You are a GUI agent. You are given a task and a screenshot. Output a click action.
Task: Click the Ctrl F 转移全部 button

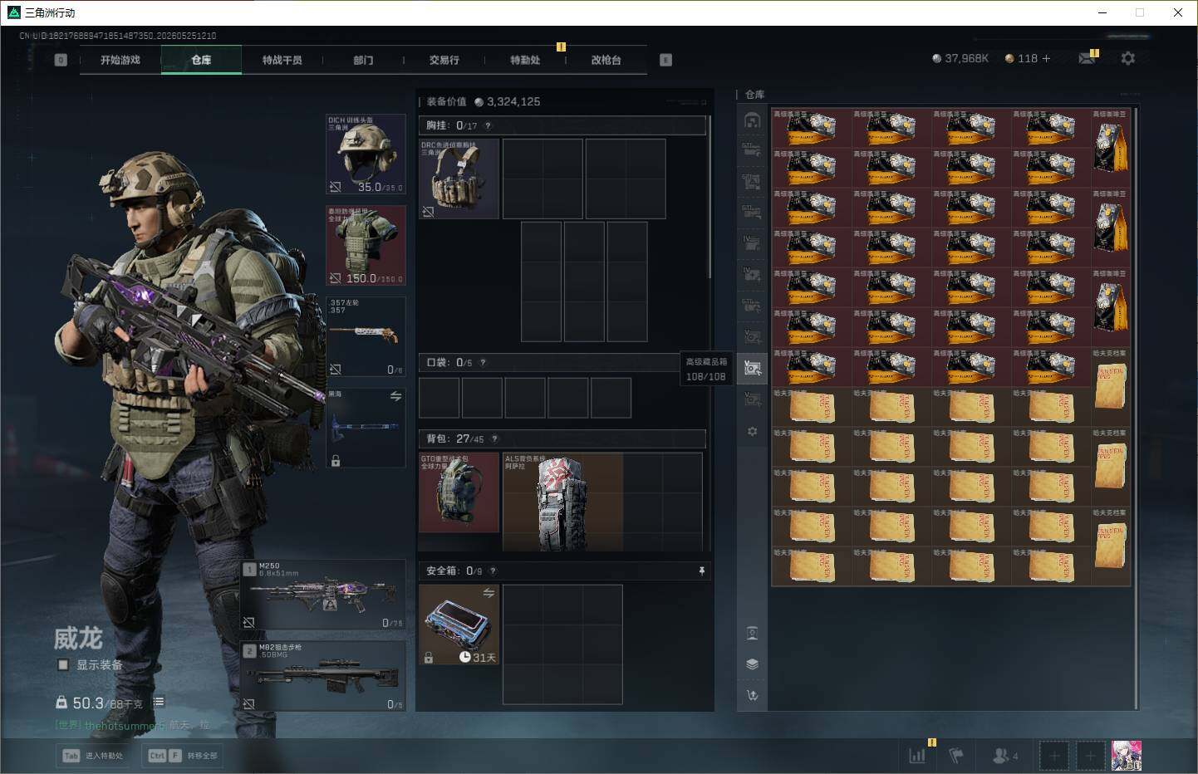(183, 756)
